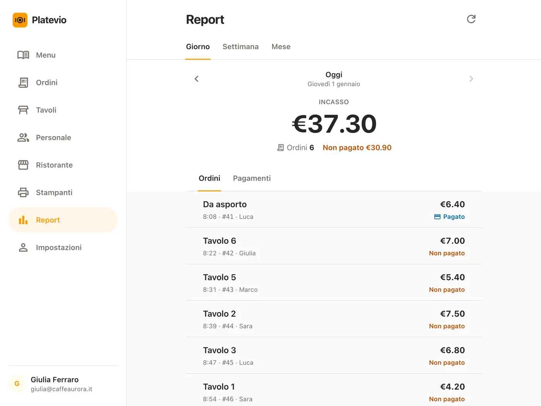Open the Tavolo 5 order
The image size is (541, 406).
pos(334,283)
